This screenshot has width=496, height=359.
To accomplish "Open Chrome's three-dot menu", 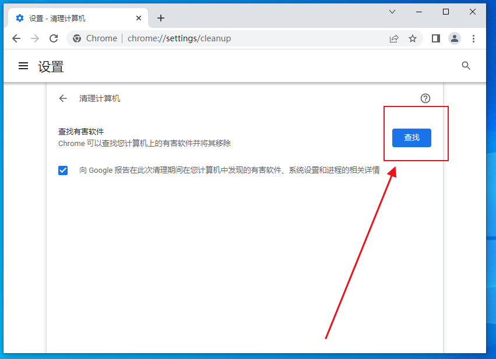I will [473, 38].
